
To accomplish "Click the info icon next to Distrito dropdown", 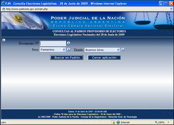I will pos(123,50).
